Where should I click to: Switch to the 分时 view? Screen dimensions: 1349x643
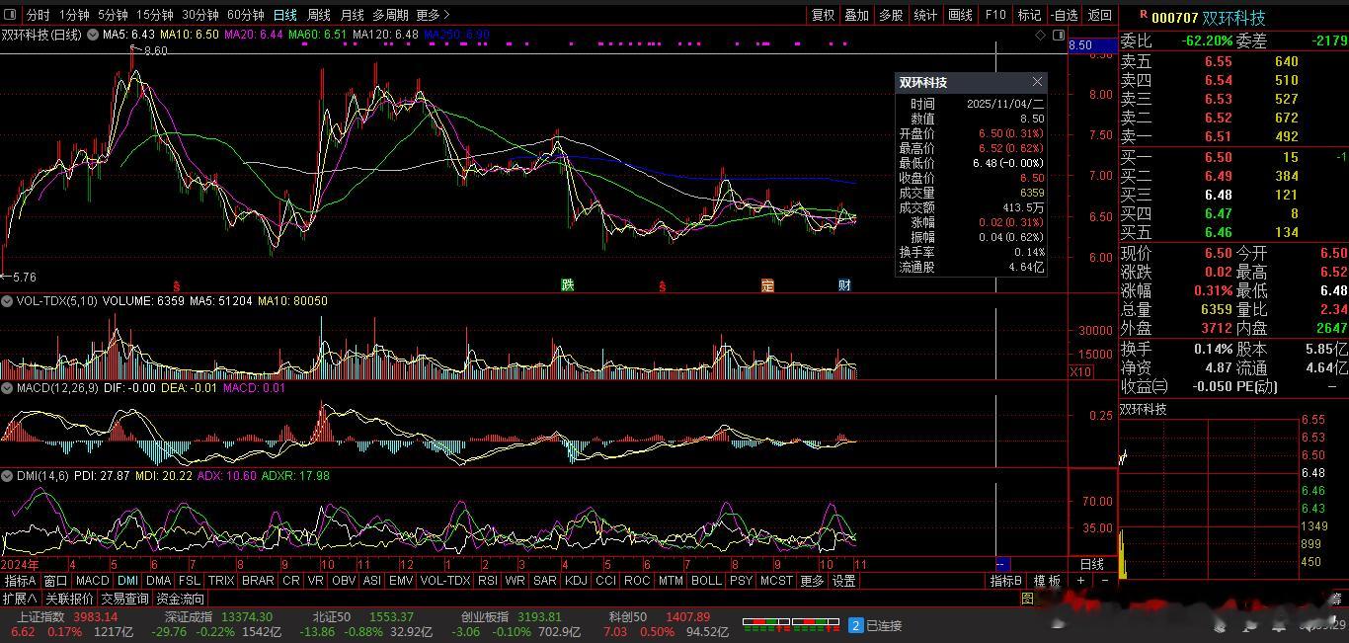38,15
